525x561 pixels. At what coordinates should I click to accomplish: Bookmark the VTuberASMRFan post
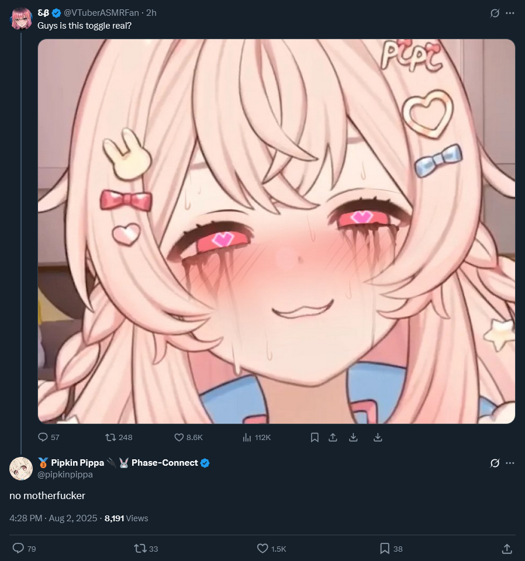pos(315,437)
